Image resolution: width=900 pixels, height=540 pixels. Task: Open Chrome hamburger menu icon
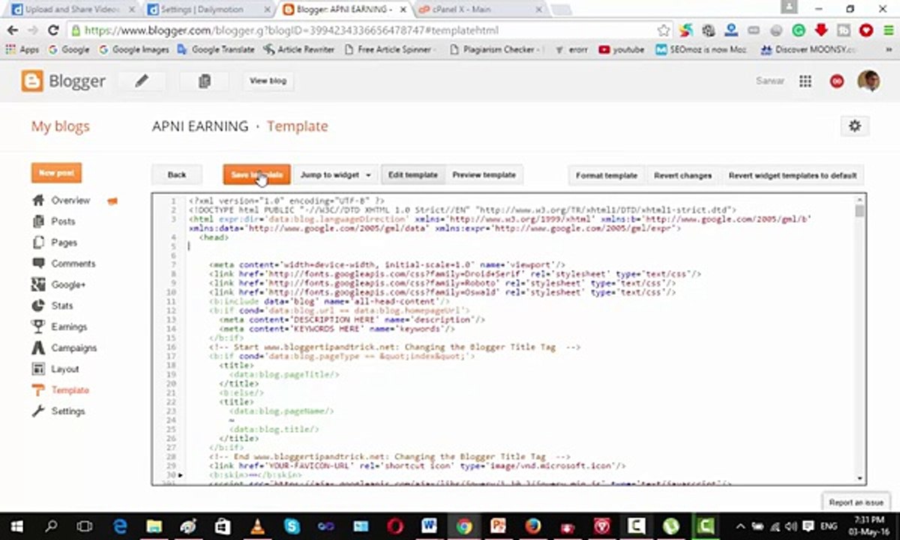[889, 31]
